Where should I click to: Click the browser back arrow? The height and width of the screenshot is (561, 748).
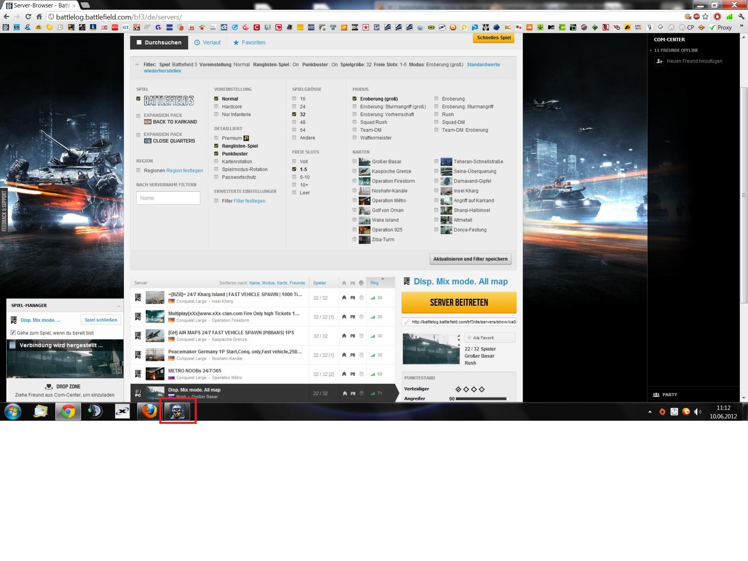[6, 17]
